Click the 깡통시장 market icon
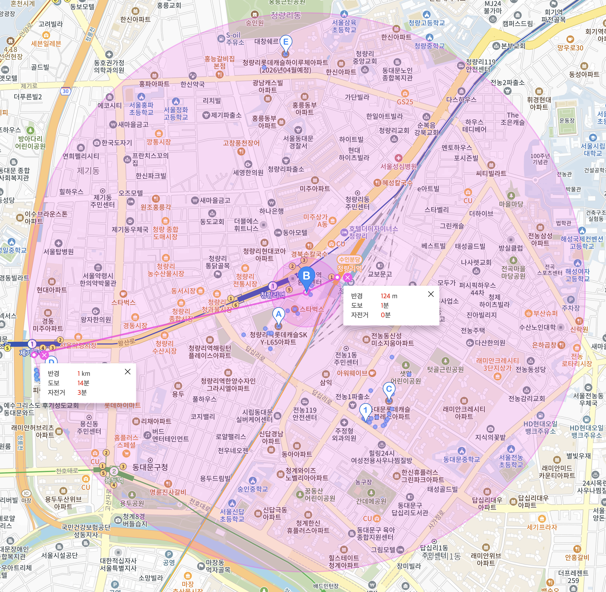 159,134
